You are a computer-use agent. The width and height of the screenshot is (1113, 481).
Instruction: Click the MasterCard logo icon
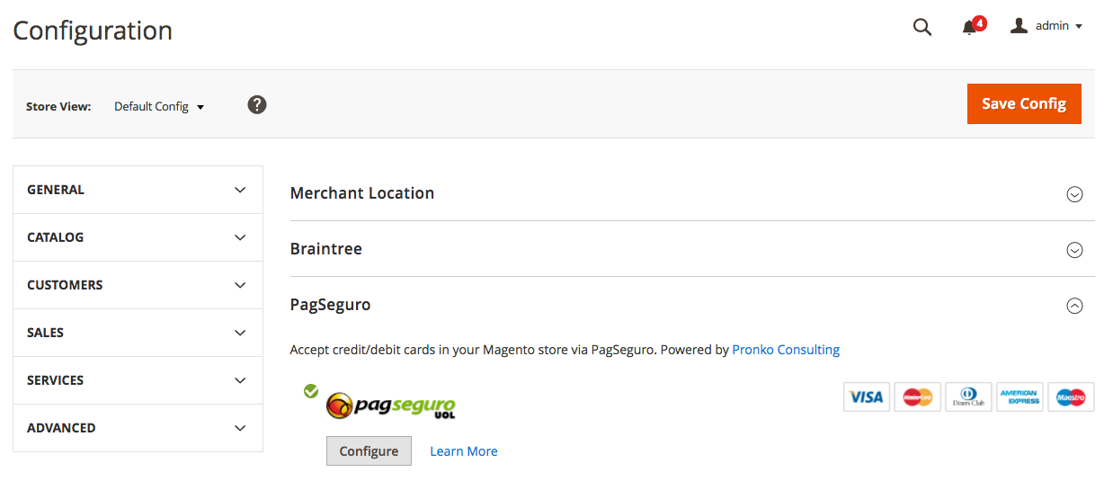918,396
